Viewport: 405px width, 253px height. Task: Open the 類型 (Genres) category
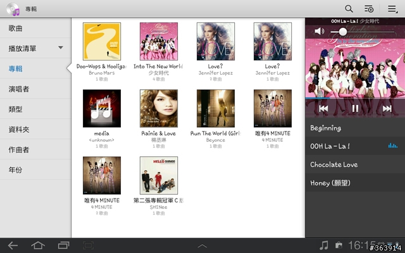35,109
